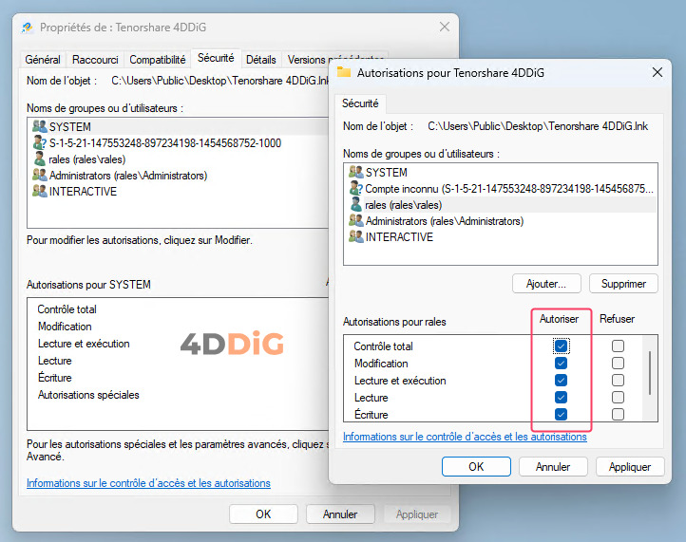
Task: Select the Sécurité tab in the Propriétés window
Action: tap(216, 58)
